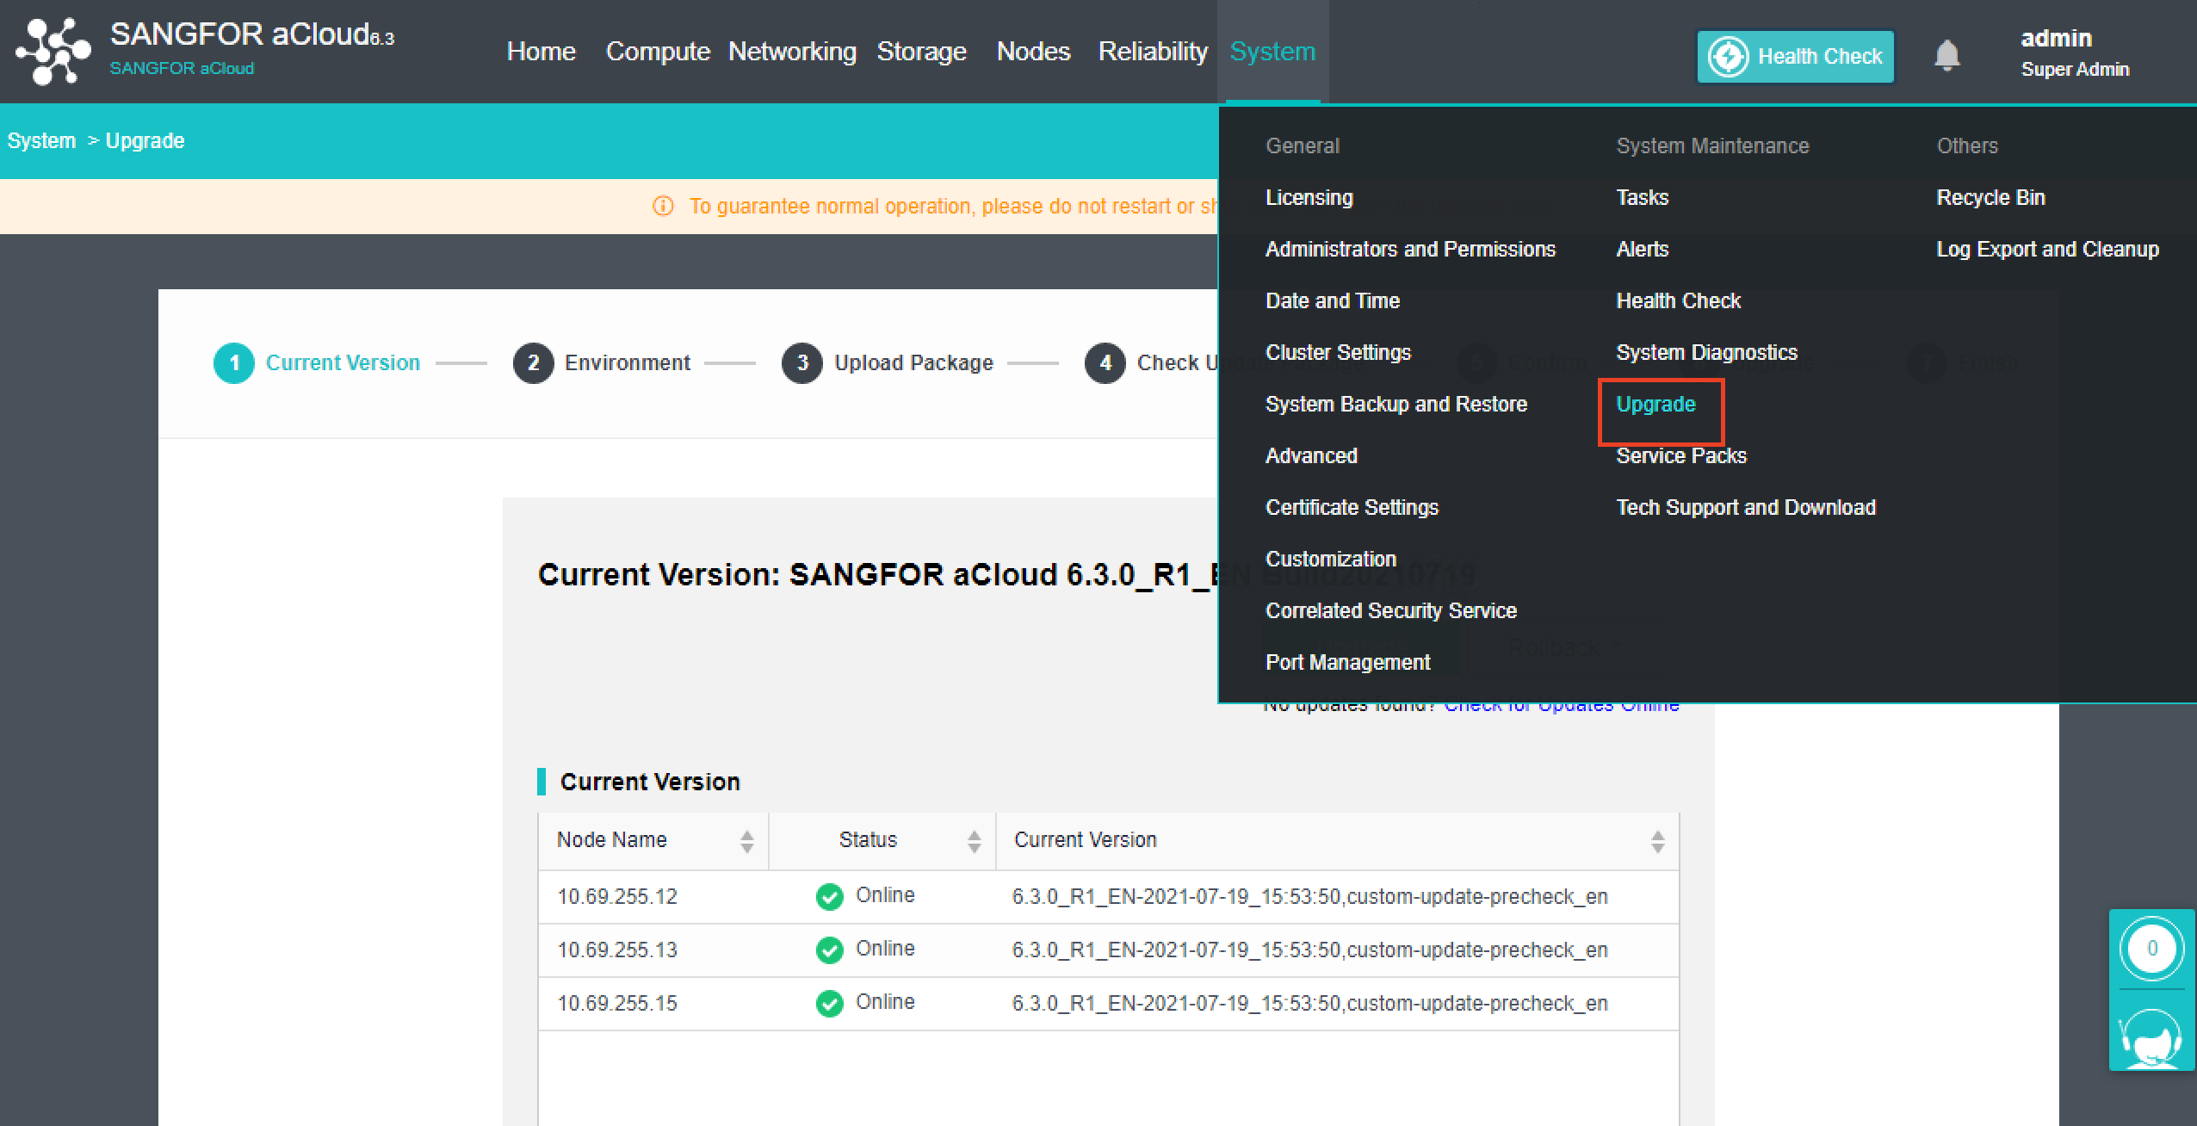The width and height of the screenshot is (2197, 1126).
Task: Open Alerts under System Maintenance
Action: click(x=1643, y=250)
